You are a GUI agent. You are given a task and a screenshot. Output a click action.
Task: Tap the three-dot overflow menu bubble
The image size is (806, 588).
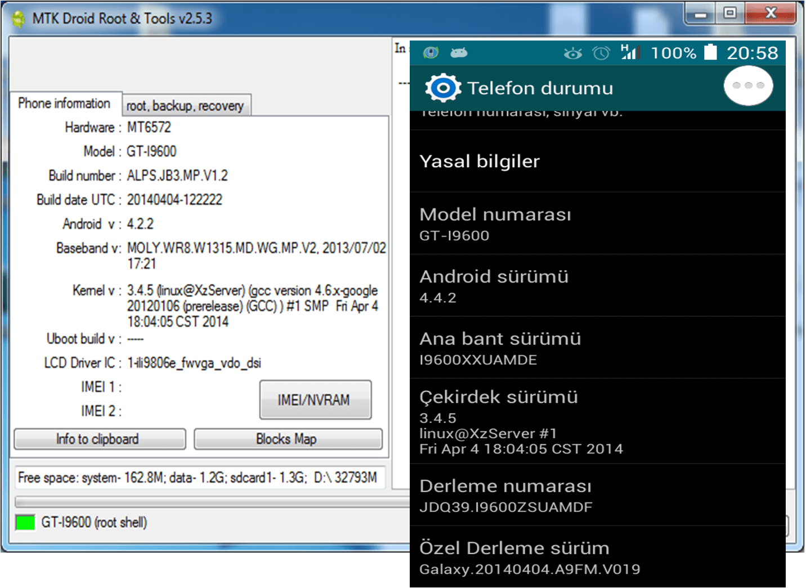point(748,86)
